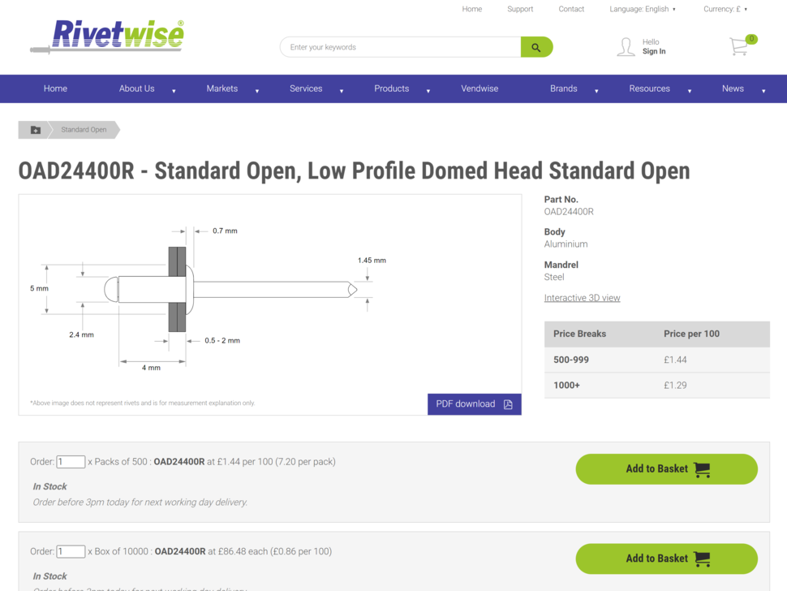Click the Rivetwise logo
The image size is (787, 591).
(107, 37)
